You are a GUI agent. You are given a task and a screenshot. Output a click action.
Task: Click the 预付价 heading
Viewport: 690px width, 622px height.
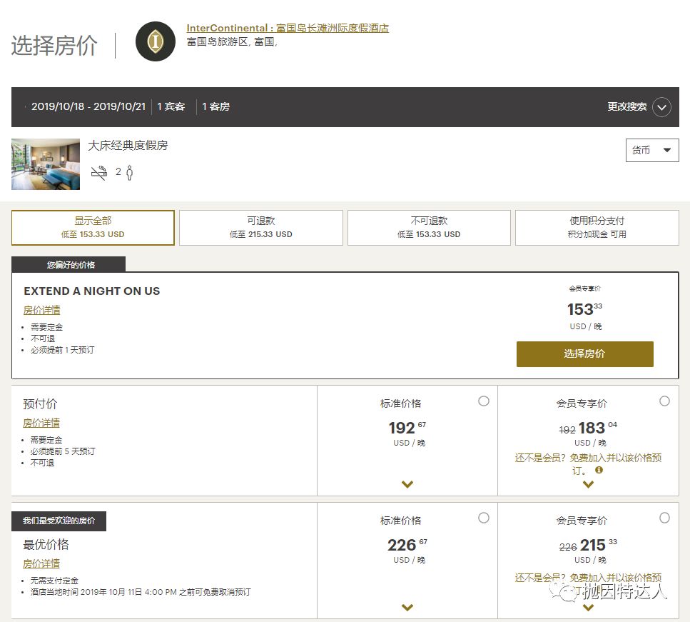click(40, 404)
